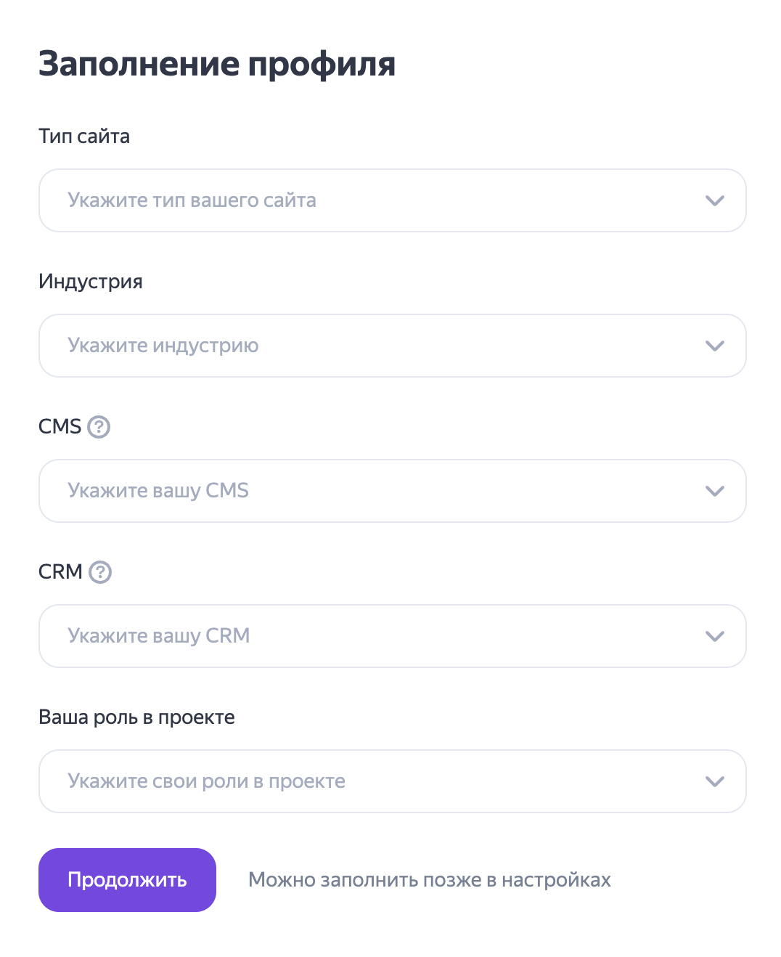Image resolution: width=781 pixels, height=957 pixels.
Task: Expand the 'Укажите вашу CRM' dropdown
Action: (392, 636)
